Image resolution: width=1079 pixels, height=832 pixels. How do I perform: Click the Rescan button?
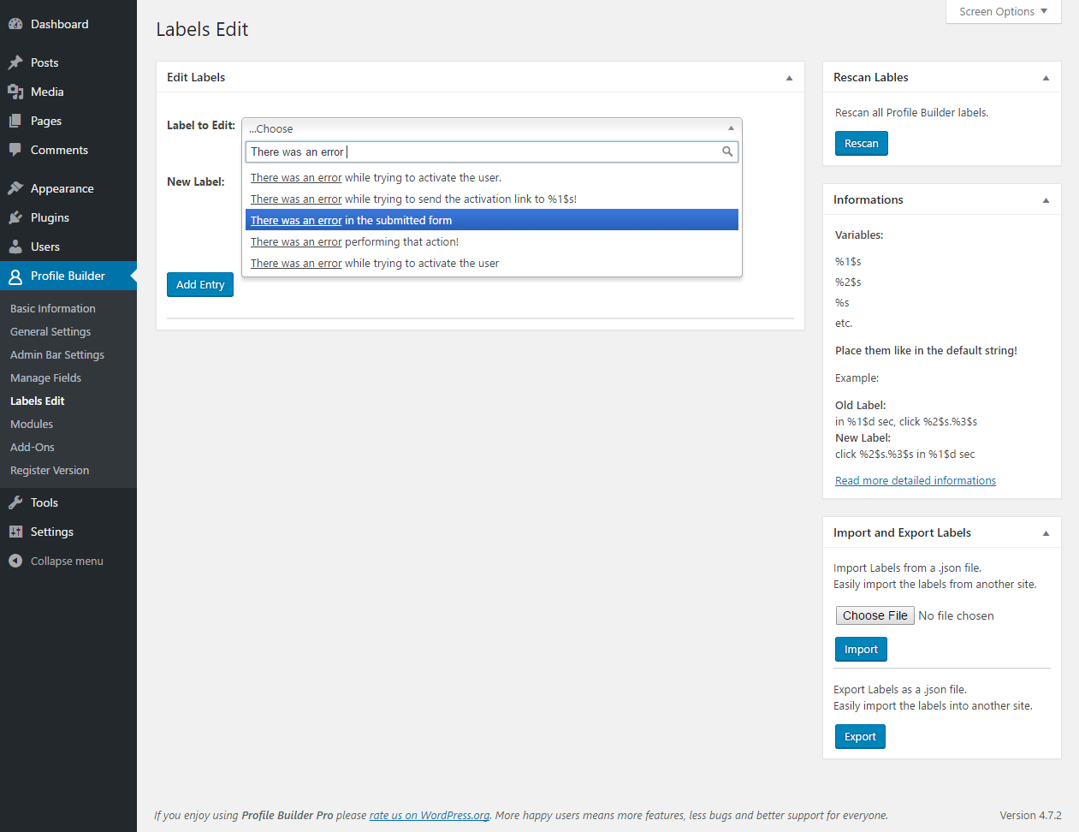tap(862, 143)
